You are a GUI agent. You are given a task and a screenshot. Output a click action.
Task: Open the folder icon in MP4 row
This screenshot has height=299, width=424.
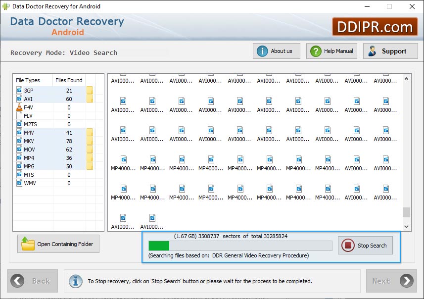click(90, 158)
